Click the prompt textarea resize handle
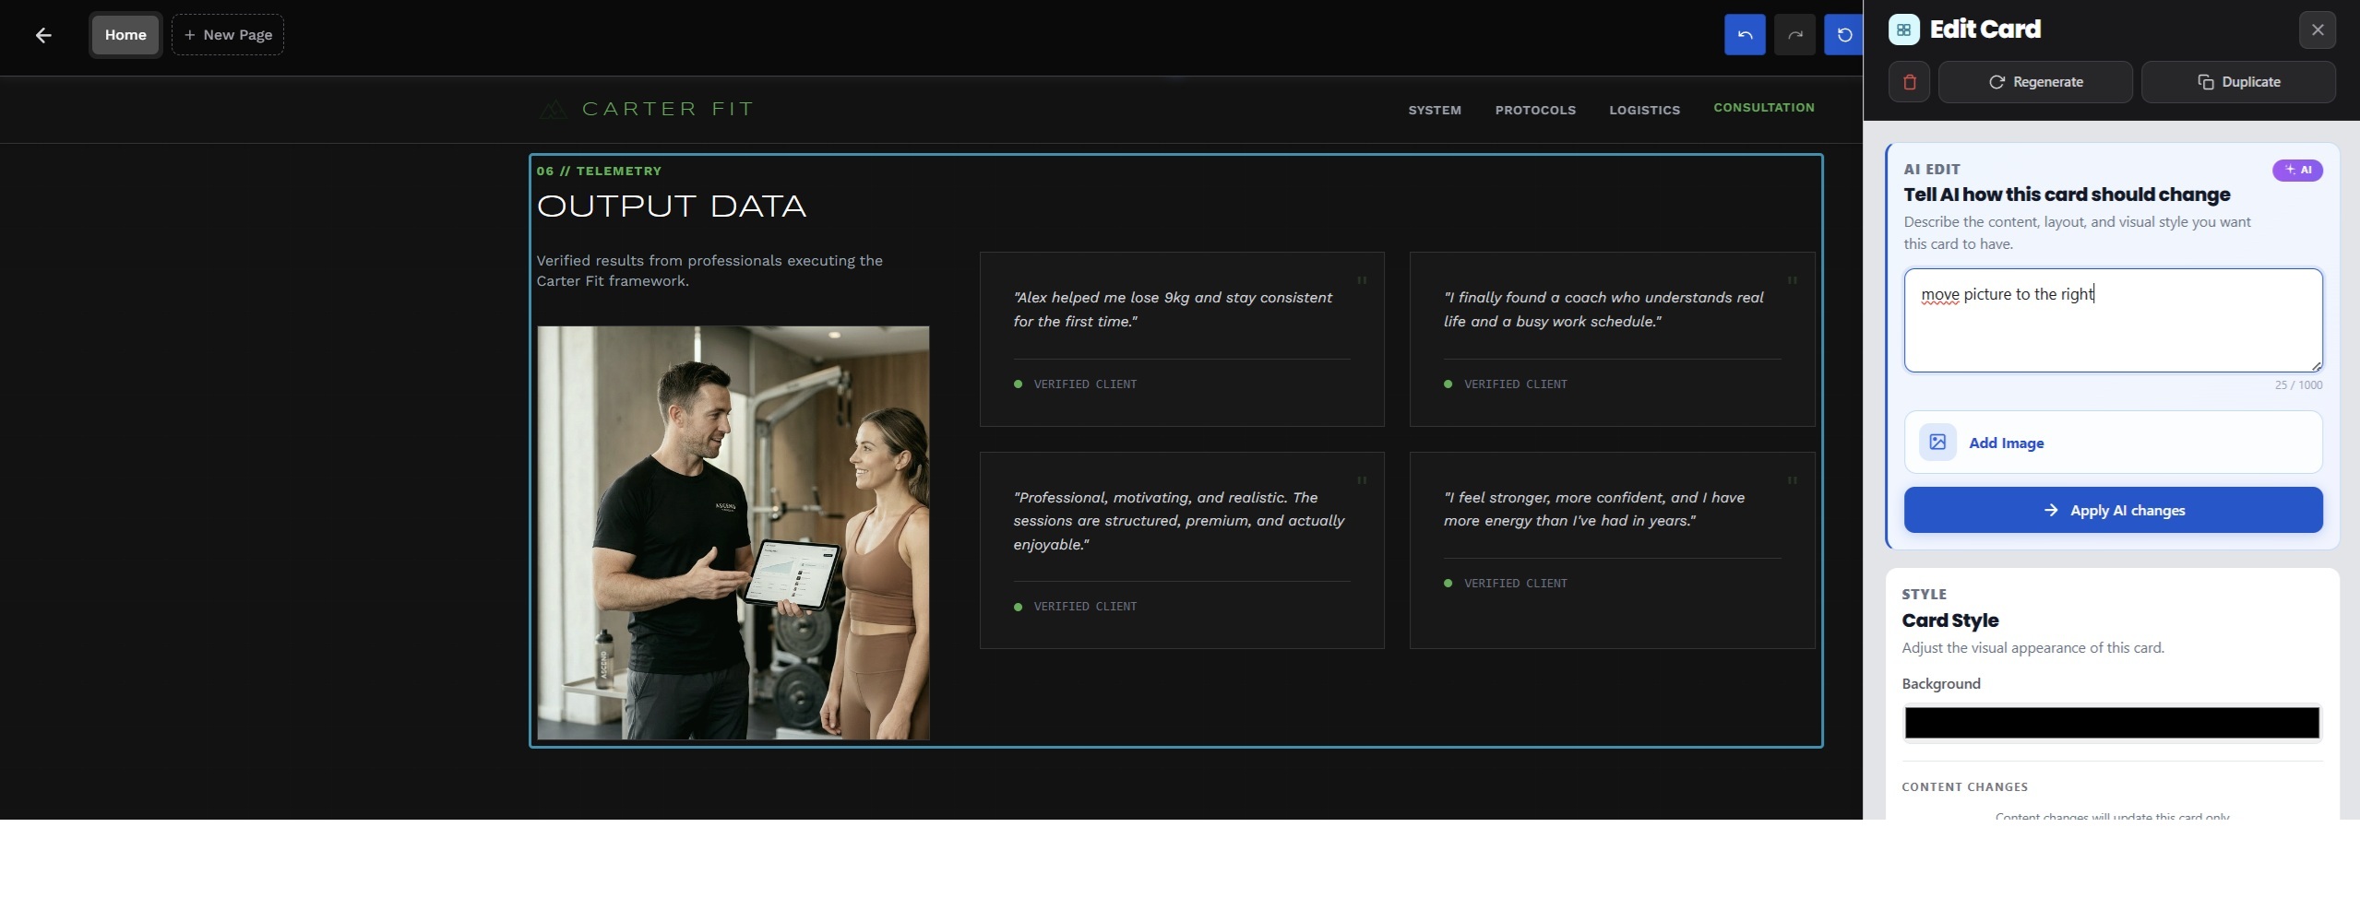Screen dimensions: 2360x898 pyautogui.click(x=2316, y=366)
